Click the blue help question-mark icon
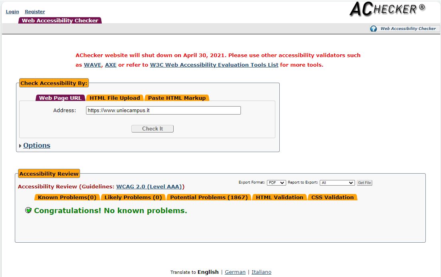This screenshot has height=277, width=441. click(x=373, y=29)
